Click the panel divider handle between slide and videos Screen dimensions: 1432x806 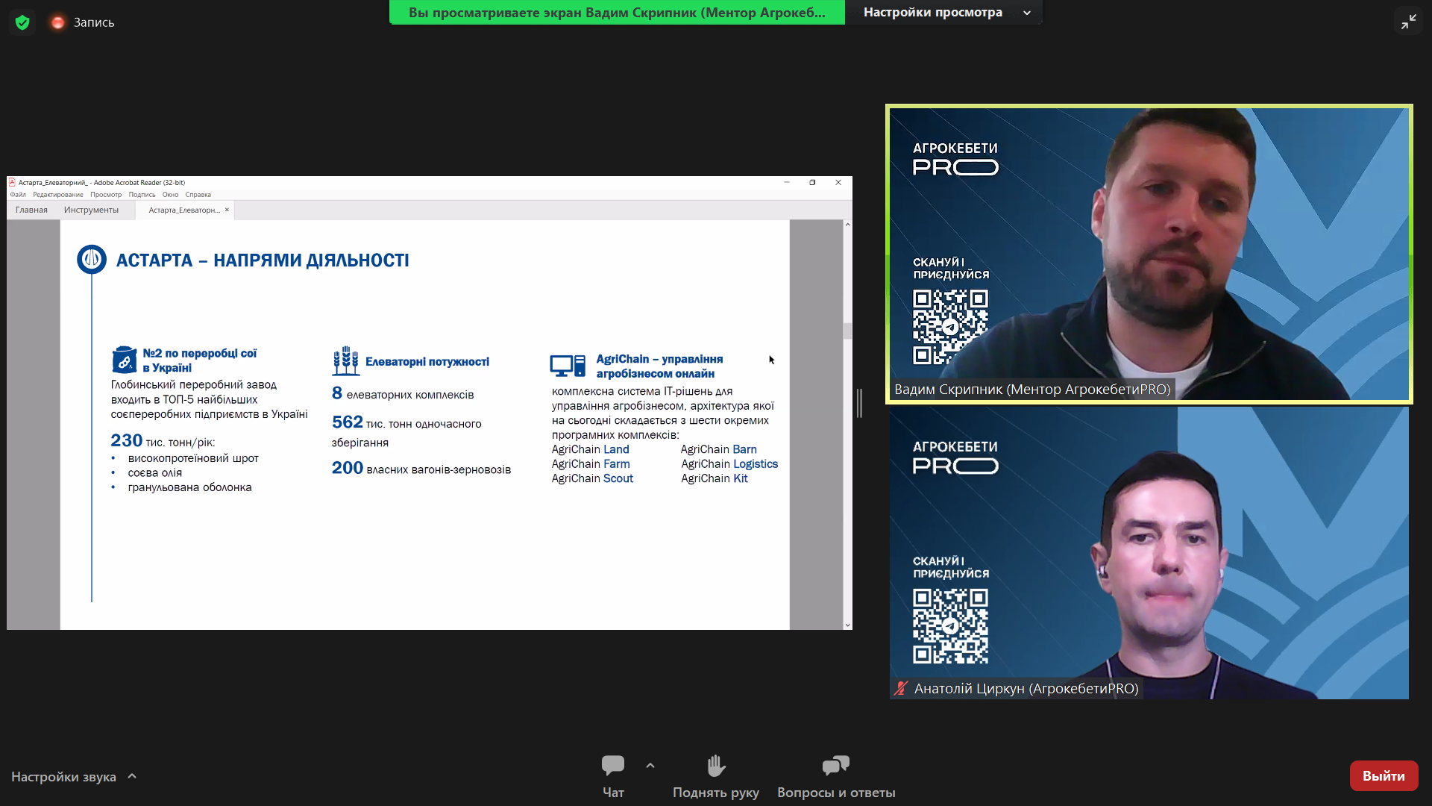pos(859,403)
